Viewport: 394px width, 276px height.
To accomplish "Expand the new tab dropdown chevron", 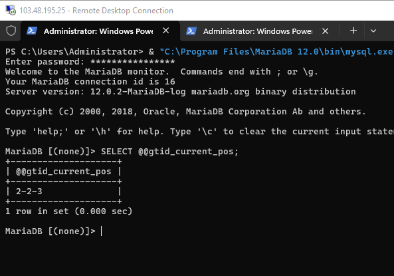I will click(x=373, y=31).
